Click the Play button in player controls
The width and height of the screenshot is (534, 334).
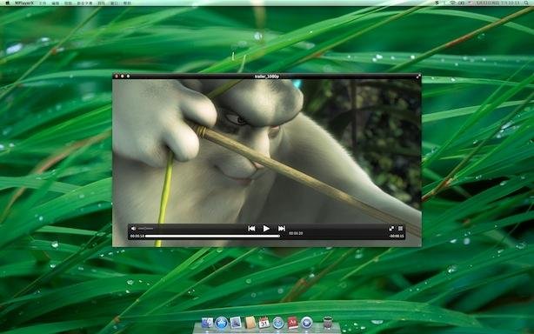coord(266,229)
